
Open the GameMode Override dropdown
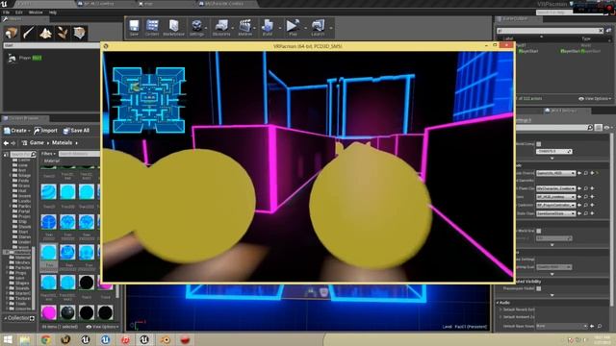(x=555, y=173)
